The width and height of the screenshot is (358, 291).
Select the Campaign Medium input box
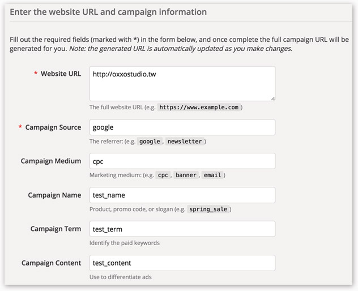pos(182,161)
